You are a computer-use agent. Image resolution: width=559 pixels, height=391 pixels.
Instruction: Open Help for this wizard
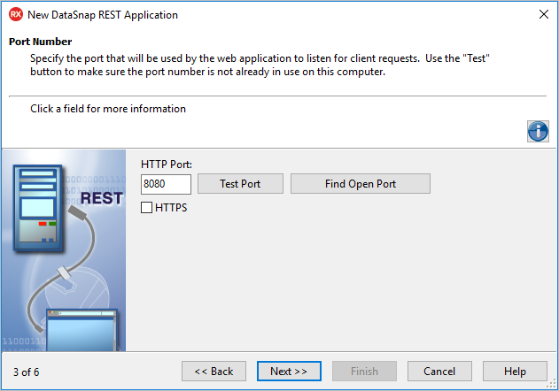pos(515,372)
